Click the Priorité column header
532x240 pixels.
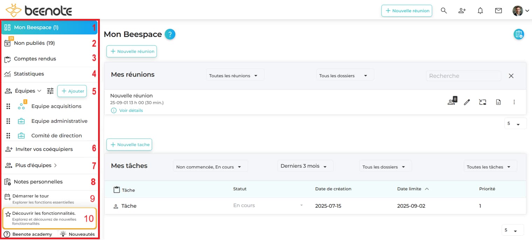pos(487,189)
